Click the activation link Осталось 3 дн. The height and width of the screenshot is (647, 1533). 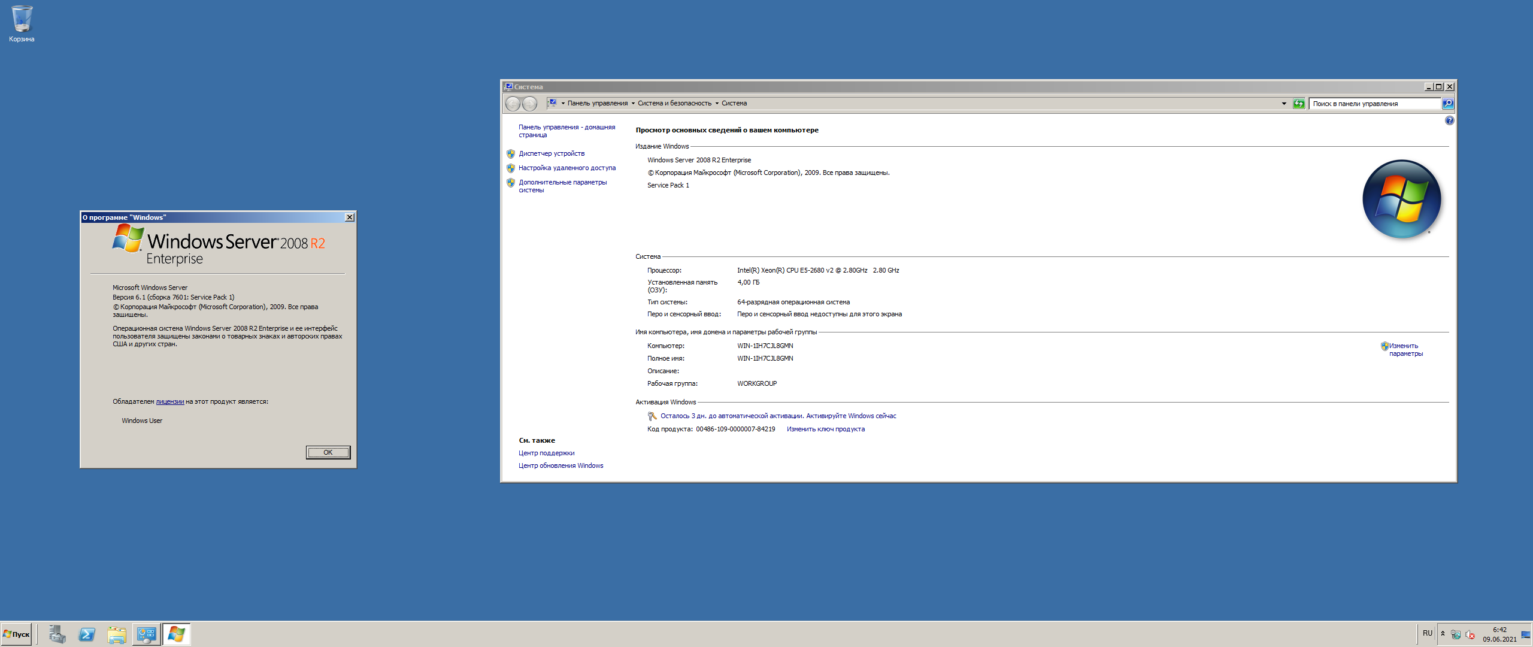(778, 416)
